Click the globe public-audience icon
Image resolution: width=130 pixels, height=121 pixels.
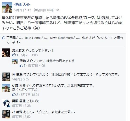coord(58,10)
